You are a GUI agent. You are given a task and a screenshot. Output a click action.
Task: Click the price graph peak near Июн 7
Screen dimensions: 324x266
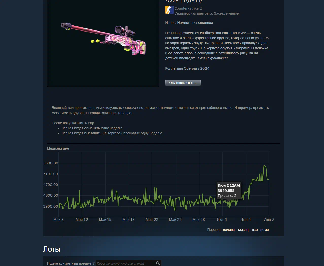point(264,166)
